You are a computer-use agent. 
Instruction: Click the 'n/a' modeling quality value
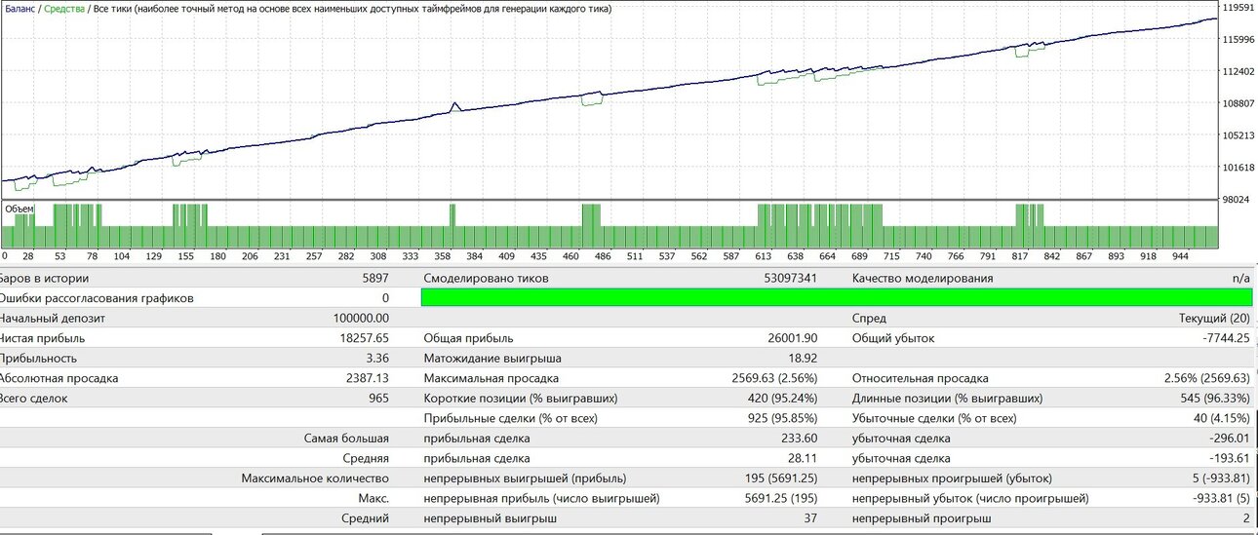coord(1241,278)
